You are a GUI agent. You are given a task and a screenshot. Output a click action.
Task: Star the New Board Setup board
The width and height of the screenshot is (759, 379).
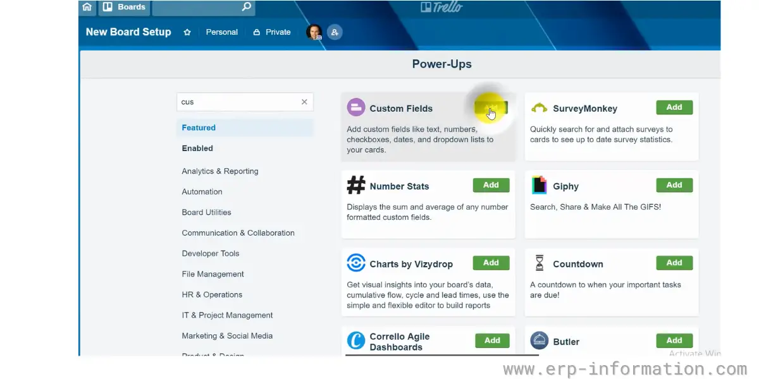[x=187, y=32]
